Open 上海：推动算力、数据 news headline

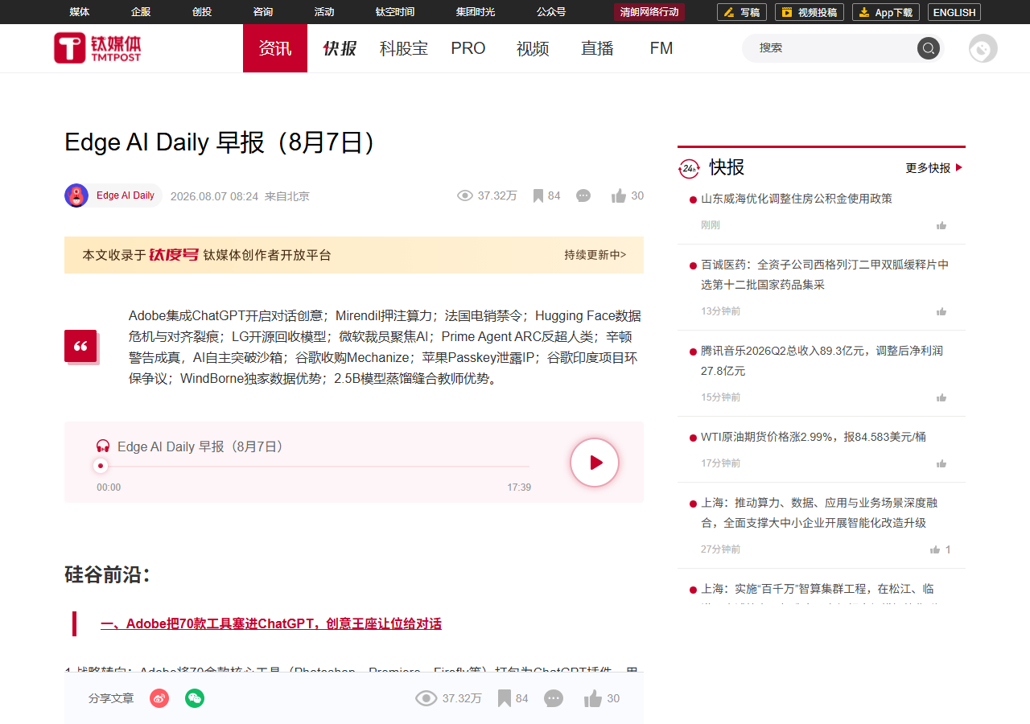coord(819,512)
